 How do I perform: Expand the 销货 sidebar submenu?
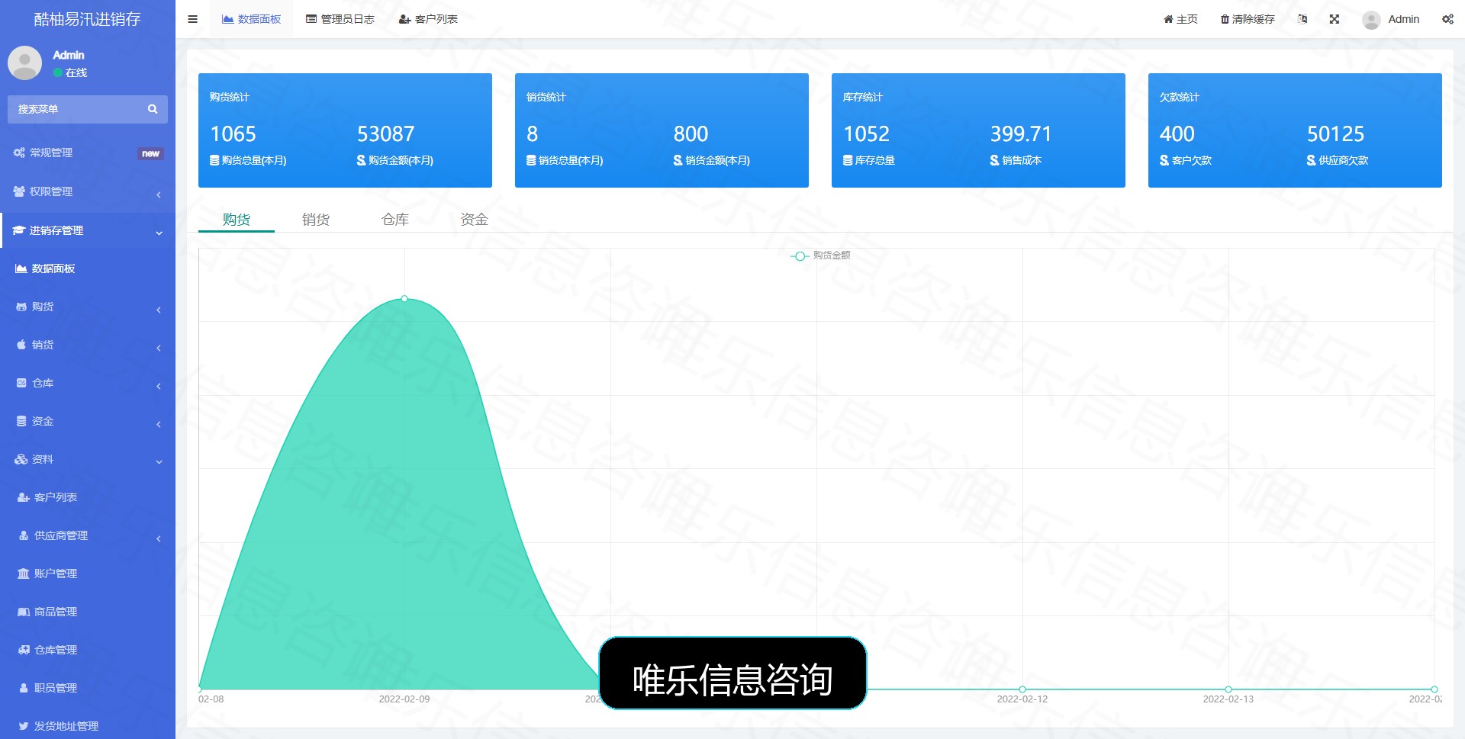tap(88, 345)
